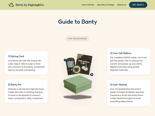Go to How It Works page
The image size is (155, 116).
pyautogui.click(x=88, y=5)
